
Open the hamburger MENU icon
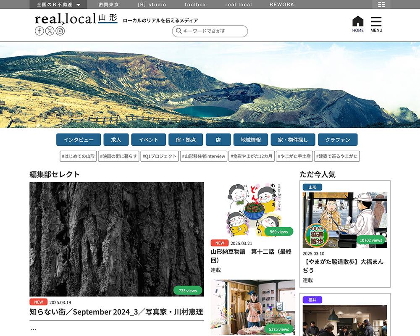(x=376, y=24)
